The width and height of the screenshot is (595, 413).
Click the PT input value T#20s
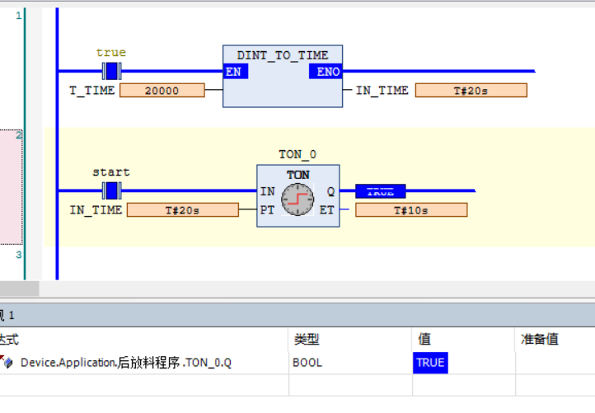(x=182, y=210)
